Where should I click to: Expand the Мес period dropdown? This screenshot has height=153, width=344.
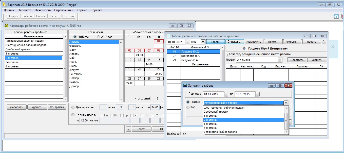coord(203,42)
